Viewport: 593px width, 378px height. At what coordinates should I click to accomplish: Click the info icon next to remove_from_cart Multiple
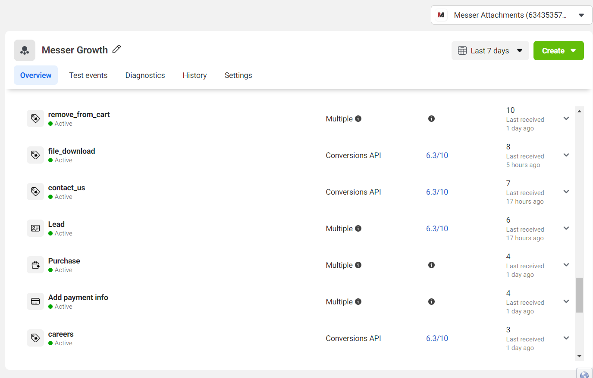[358, 119]
